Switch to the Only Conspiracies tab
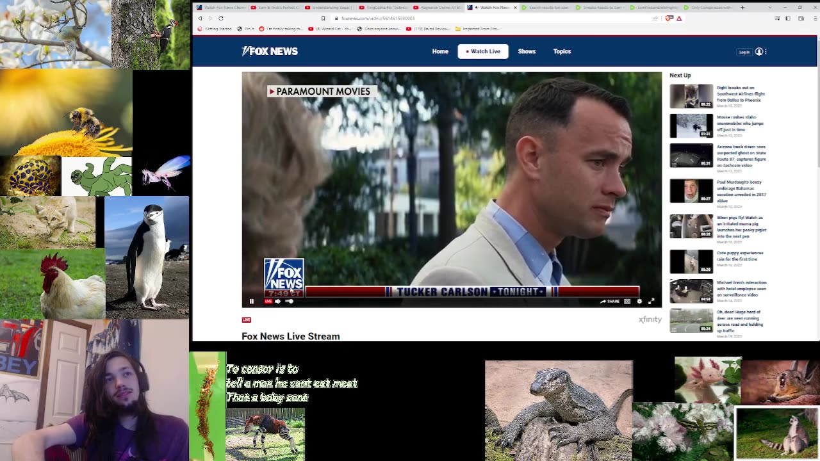This screenshot has width=820, height=461. tap(708, 8)
